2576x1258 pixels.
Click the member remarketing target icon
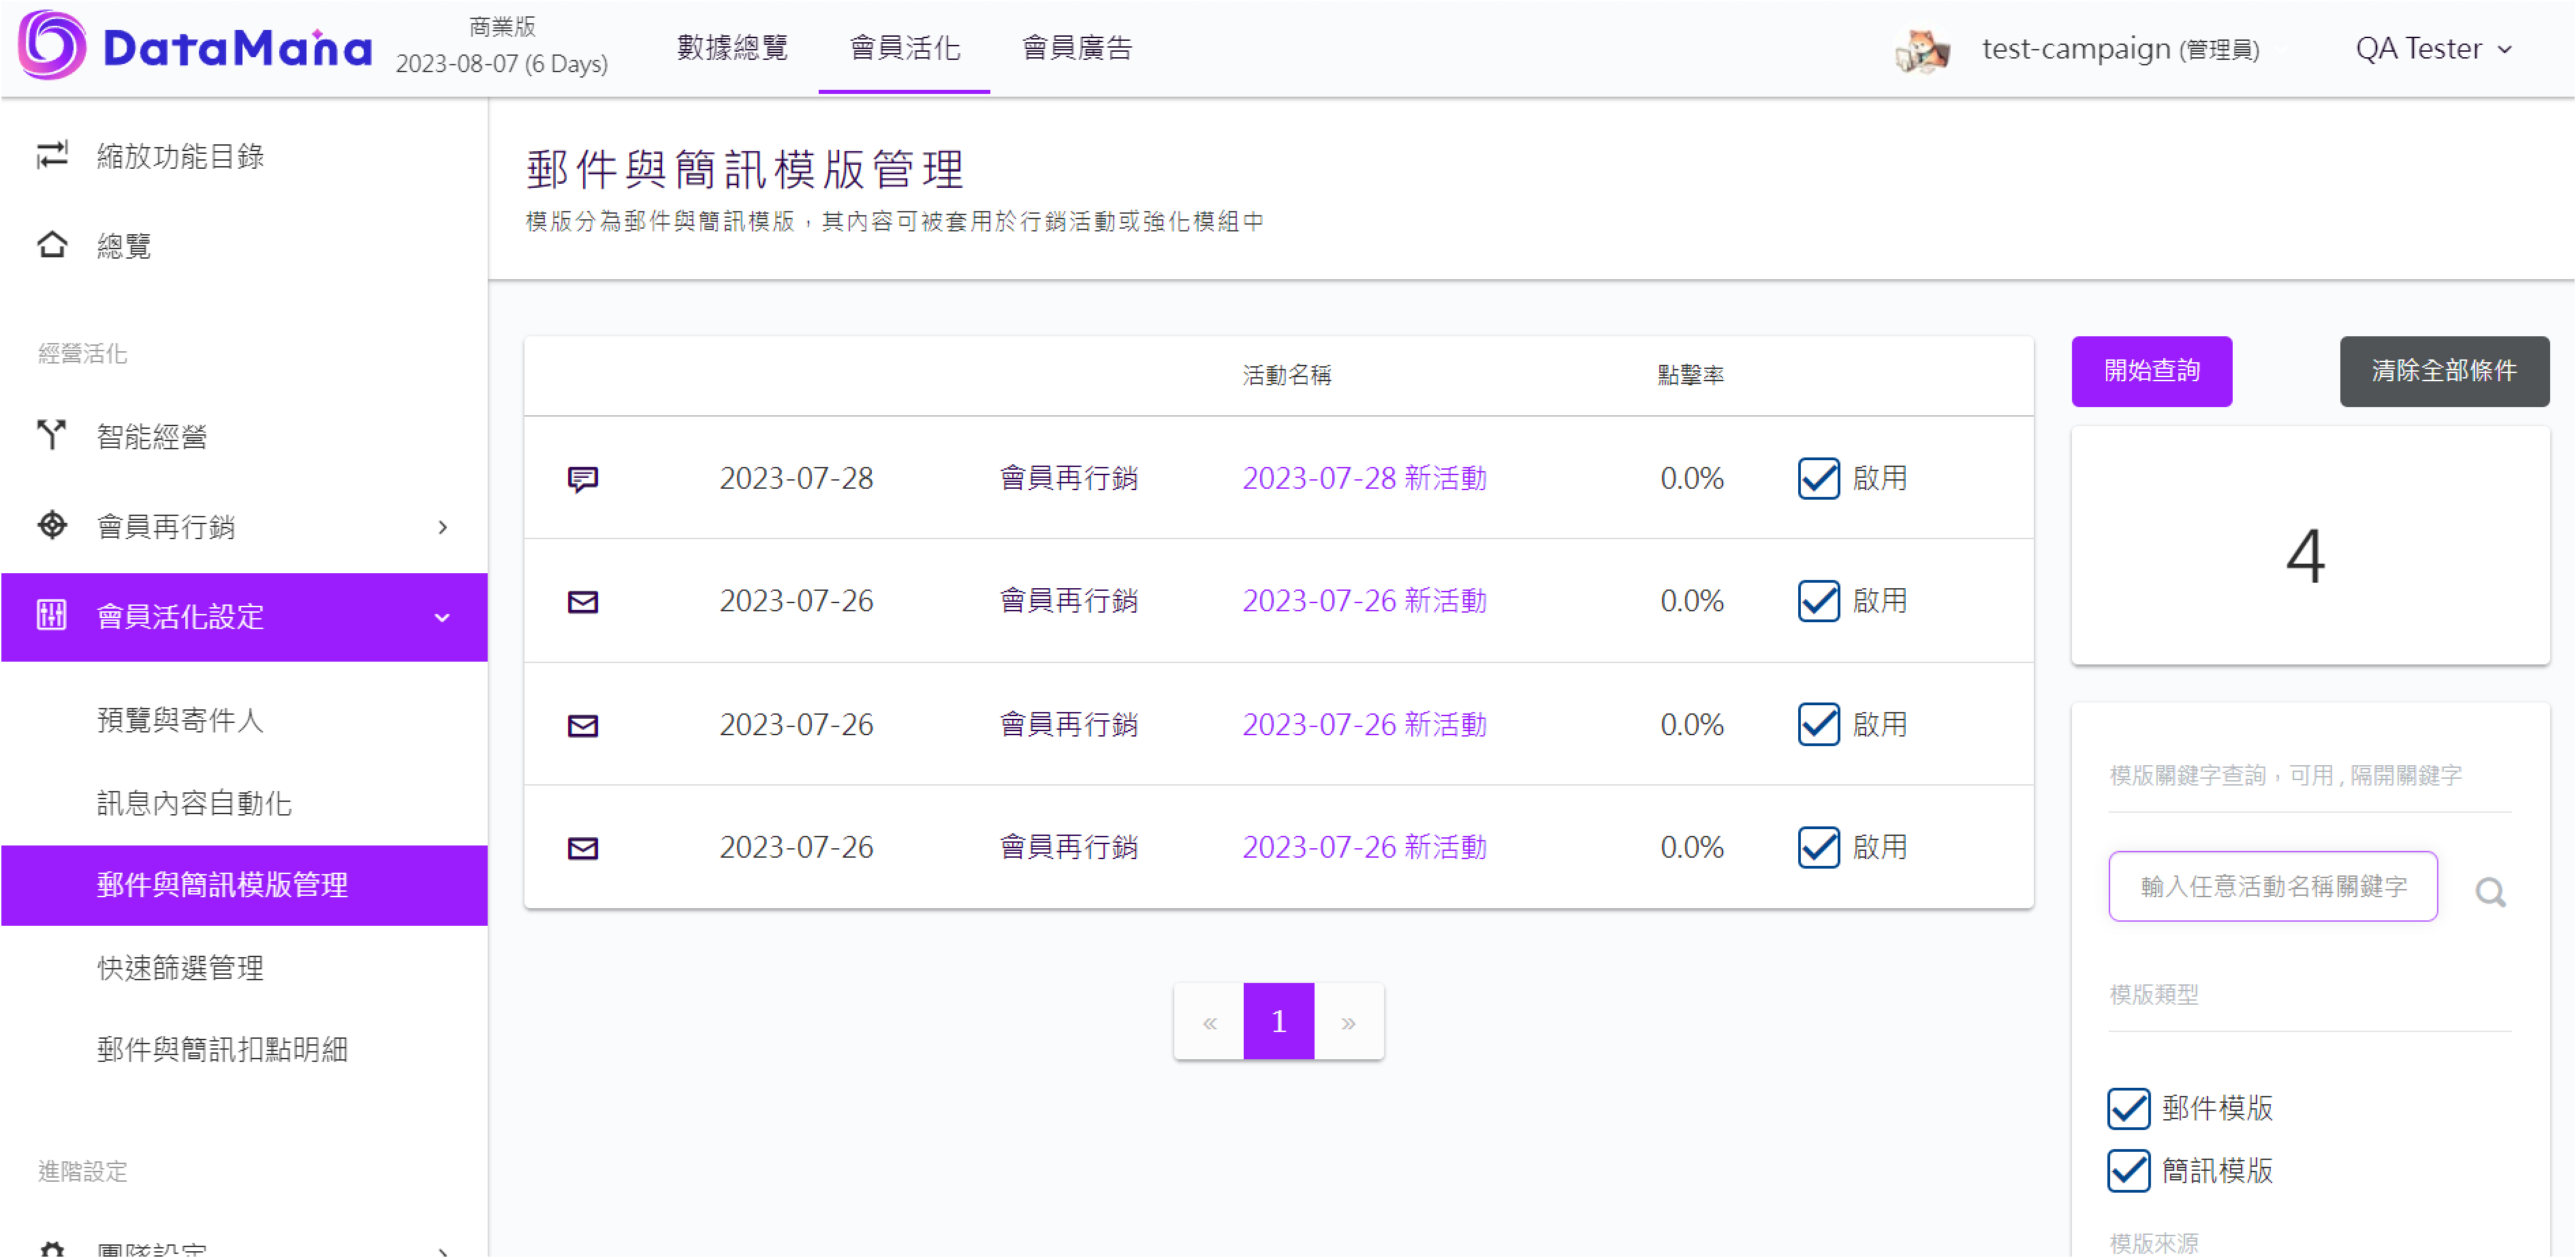coord(52,526)
